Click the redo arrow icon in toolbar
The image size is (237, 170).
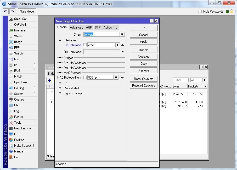pyautogui.click(x=12, y=11)
